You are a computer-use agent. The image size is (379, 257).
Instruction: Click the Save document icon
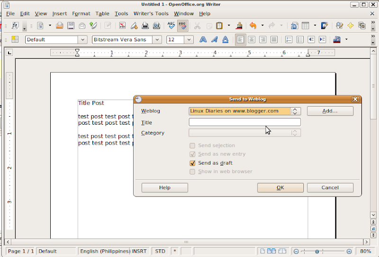[x=71, y=26]
